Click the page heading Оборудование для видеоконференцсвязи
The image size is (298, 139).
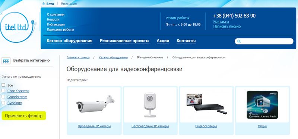(124, 69)
